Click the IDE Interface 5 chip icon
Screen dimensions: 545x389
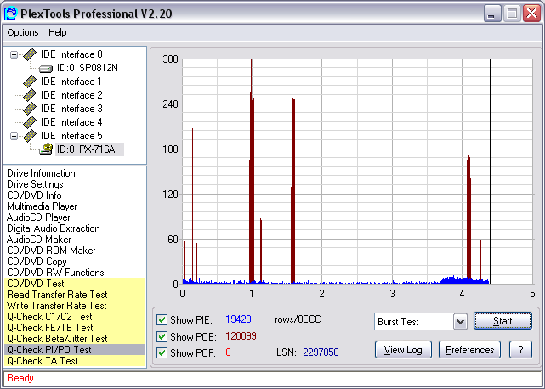pos(30,135)
